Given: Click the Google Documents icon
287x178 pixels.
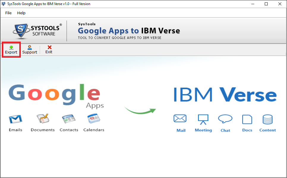Looking at the screenshot, I should (x=43, y=119).
